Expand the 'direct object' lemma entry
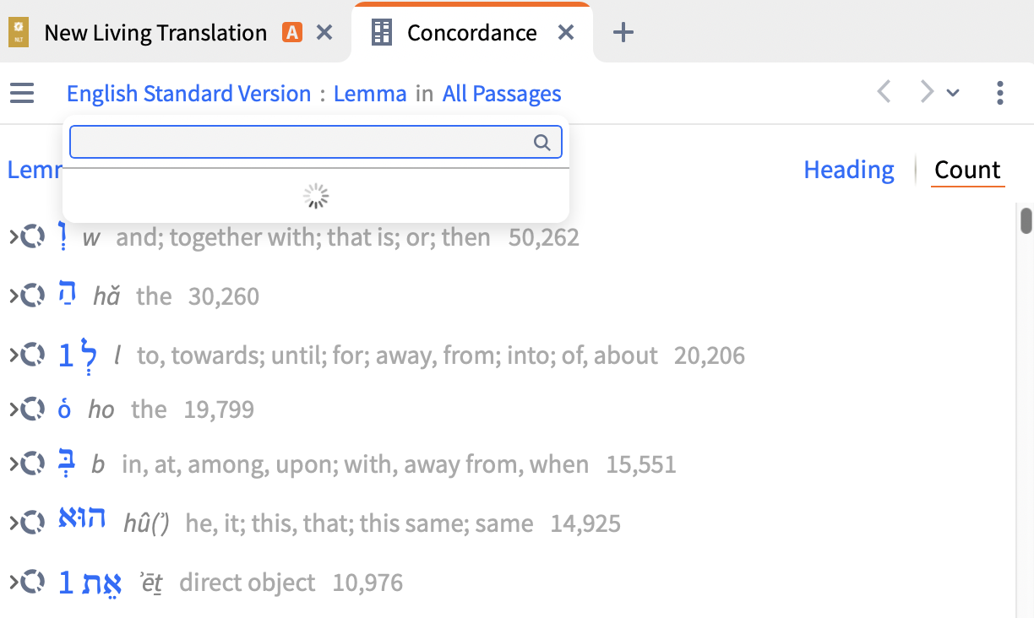1034x618 pixels. point(14,583)
